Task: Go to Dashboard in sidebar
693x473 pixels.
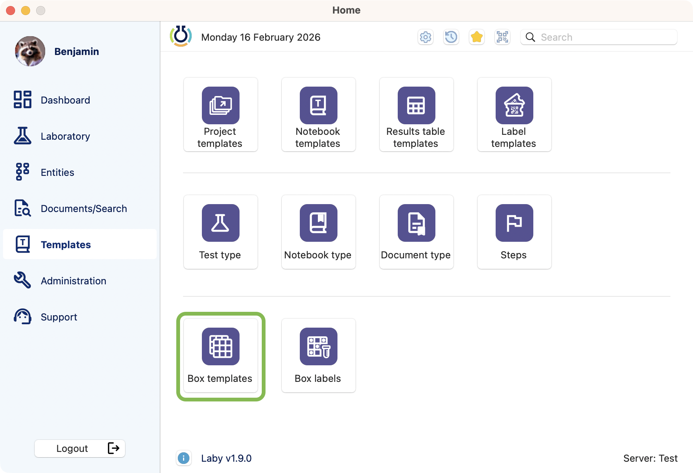Action: click(x=65, y=100)
